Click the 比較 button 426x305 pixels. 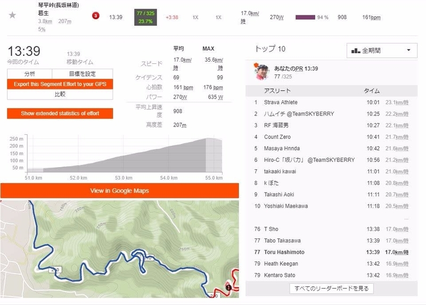pos(60,94)
